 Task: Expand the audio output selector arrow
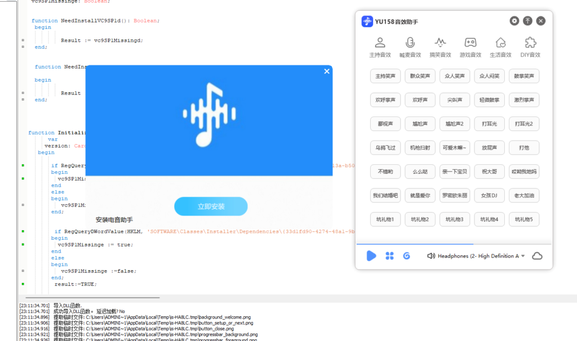coord(522,255)
